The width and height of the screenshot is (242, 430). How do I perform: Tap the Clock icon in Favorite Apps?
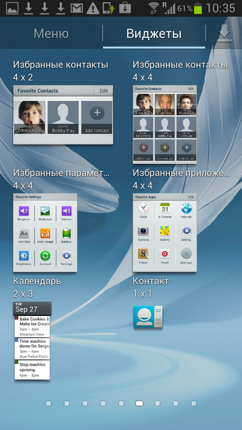coord(143,209)
